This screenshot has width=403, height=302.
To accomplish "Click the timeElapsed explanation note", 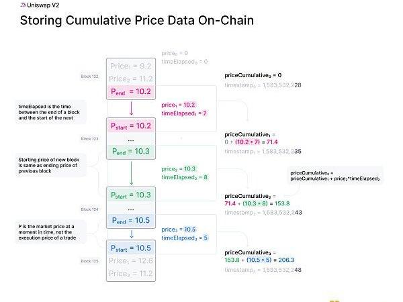I will pyautogui.click(x=50, y=111).
